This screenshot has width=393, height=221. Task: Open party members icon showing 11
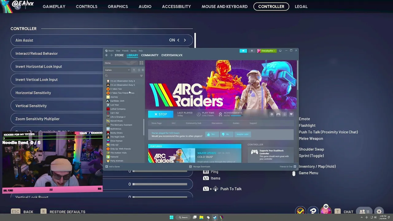(364, 211)
